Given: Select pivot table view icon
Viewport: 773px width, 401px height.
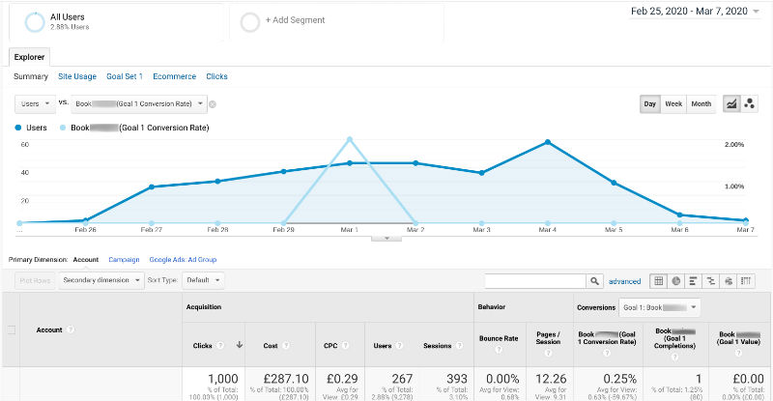Looking at the screenshot, I should pyautogui.click(x=746, y=281).
